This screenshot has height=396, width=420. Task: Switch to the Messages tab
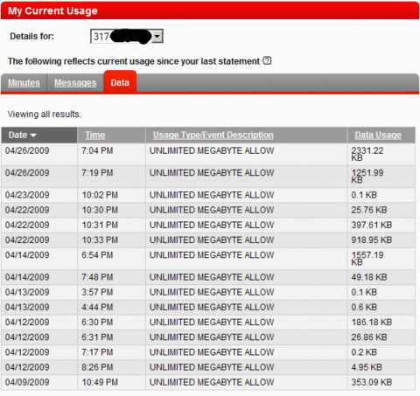click(x=75, y=83)
